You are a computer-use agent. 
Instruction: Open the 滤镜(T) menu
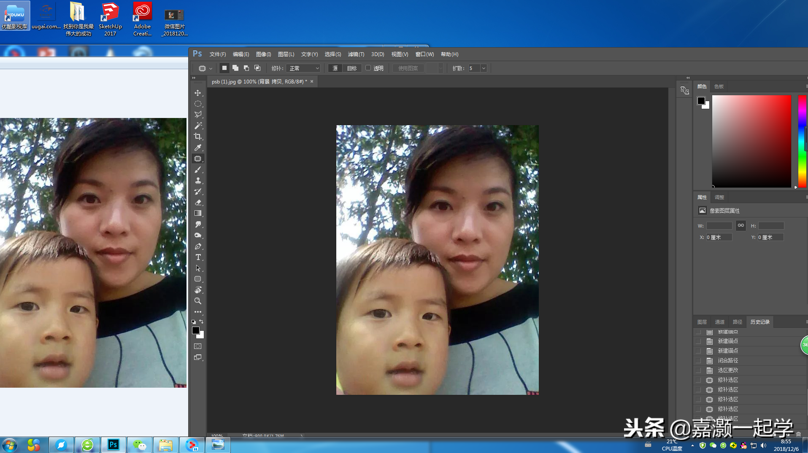click(356, 54)
